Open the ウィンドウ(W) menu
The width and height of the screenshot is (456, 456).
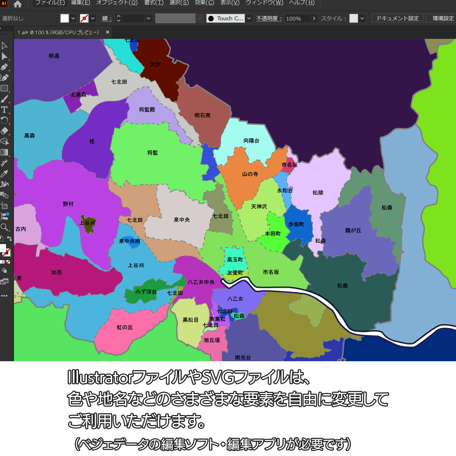tap(264, 3)
